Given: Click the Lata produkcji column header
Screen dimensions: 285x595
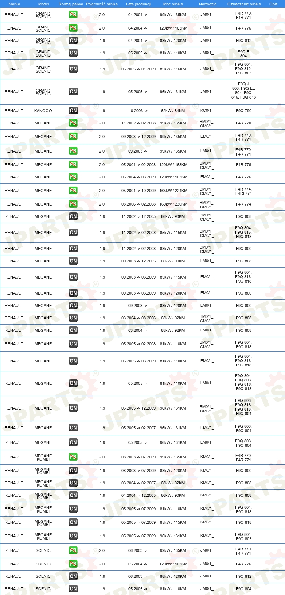Looking at the screenshot, I should (138, 4).
